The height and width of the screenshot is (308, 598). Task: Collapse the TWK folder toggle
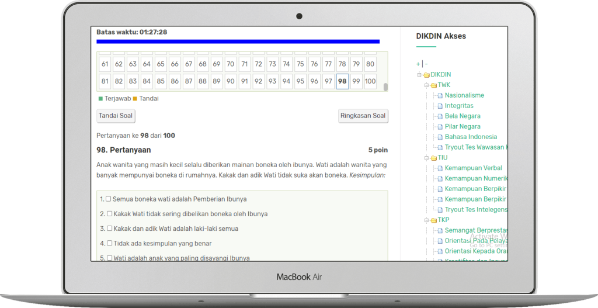point(426,85)
